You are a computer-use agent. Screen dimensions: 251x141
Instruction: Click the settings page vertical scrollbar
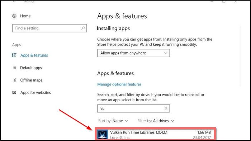(241, 56)
